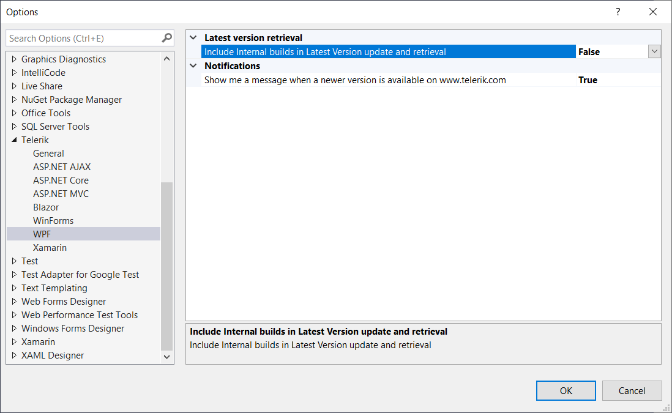The height and width of the screenshot is (413, 672).
Task: Expand the NuGet Package Manager node
Action: [x=15, y=99]
